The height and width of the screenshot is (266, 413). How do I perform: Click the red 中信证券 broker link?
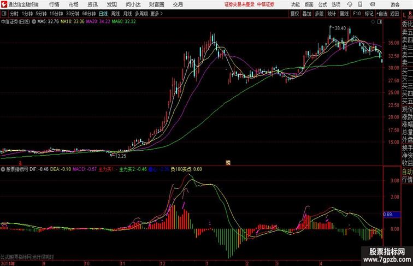pyautogui.click(x=265, y=4)
